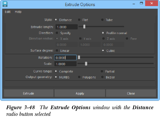This screenshot has width=160, height=118.
Task: Open the Edit menu
Action: pyautogui.click(x=7, y=12)
